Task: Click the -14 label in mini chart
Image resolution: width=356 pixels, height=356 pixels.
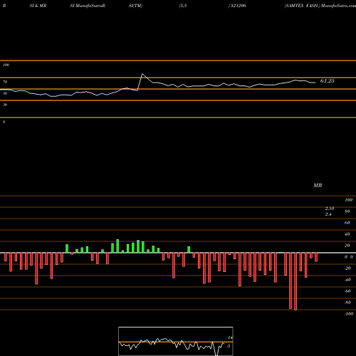Action: (229, 337)
